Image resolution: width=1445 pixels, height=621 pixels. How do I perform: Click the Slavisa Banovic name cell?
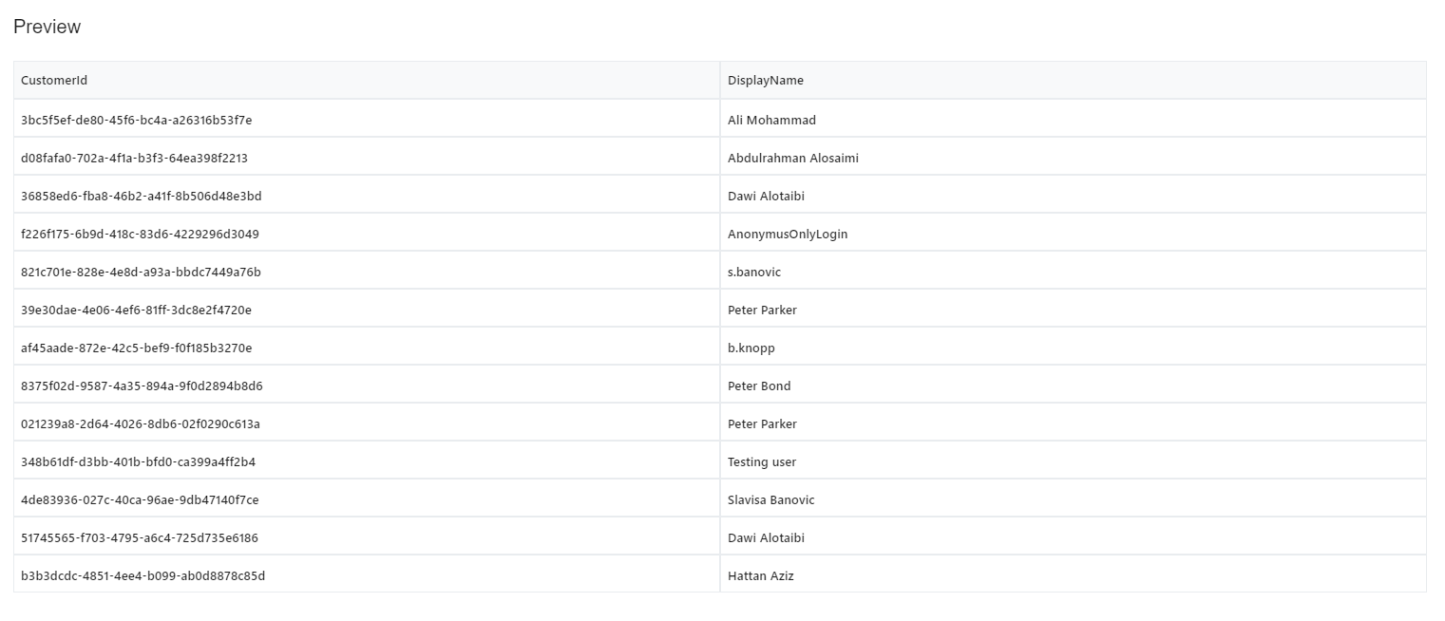(x=770, y=500)
